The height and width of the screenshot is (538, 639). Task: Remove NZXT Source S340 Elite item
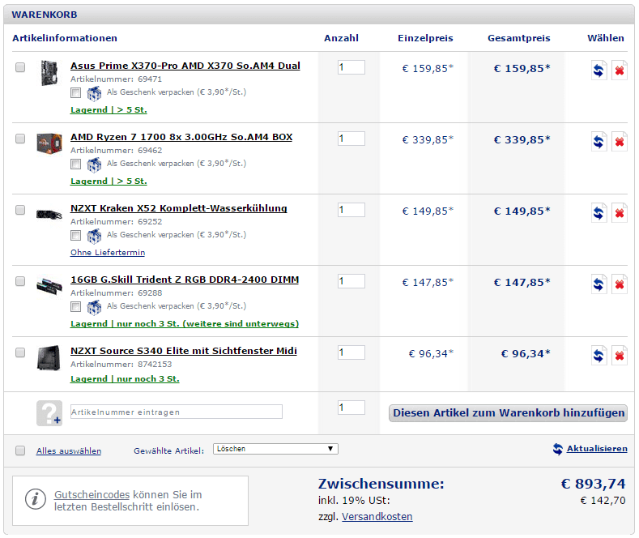[x=620, y=356]
